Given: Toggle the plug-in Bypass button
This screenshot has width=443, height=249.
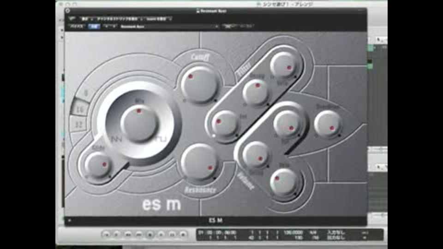Looking at the screenshot, I should tap(77, 26).
